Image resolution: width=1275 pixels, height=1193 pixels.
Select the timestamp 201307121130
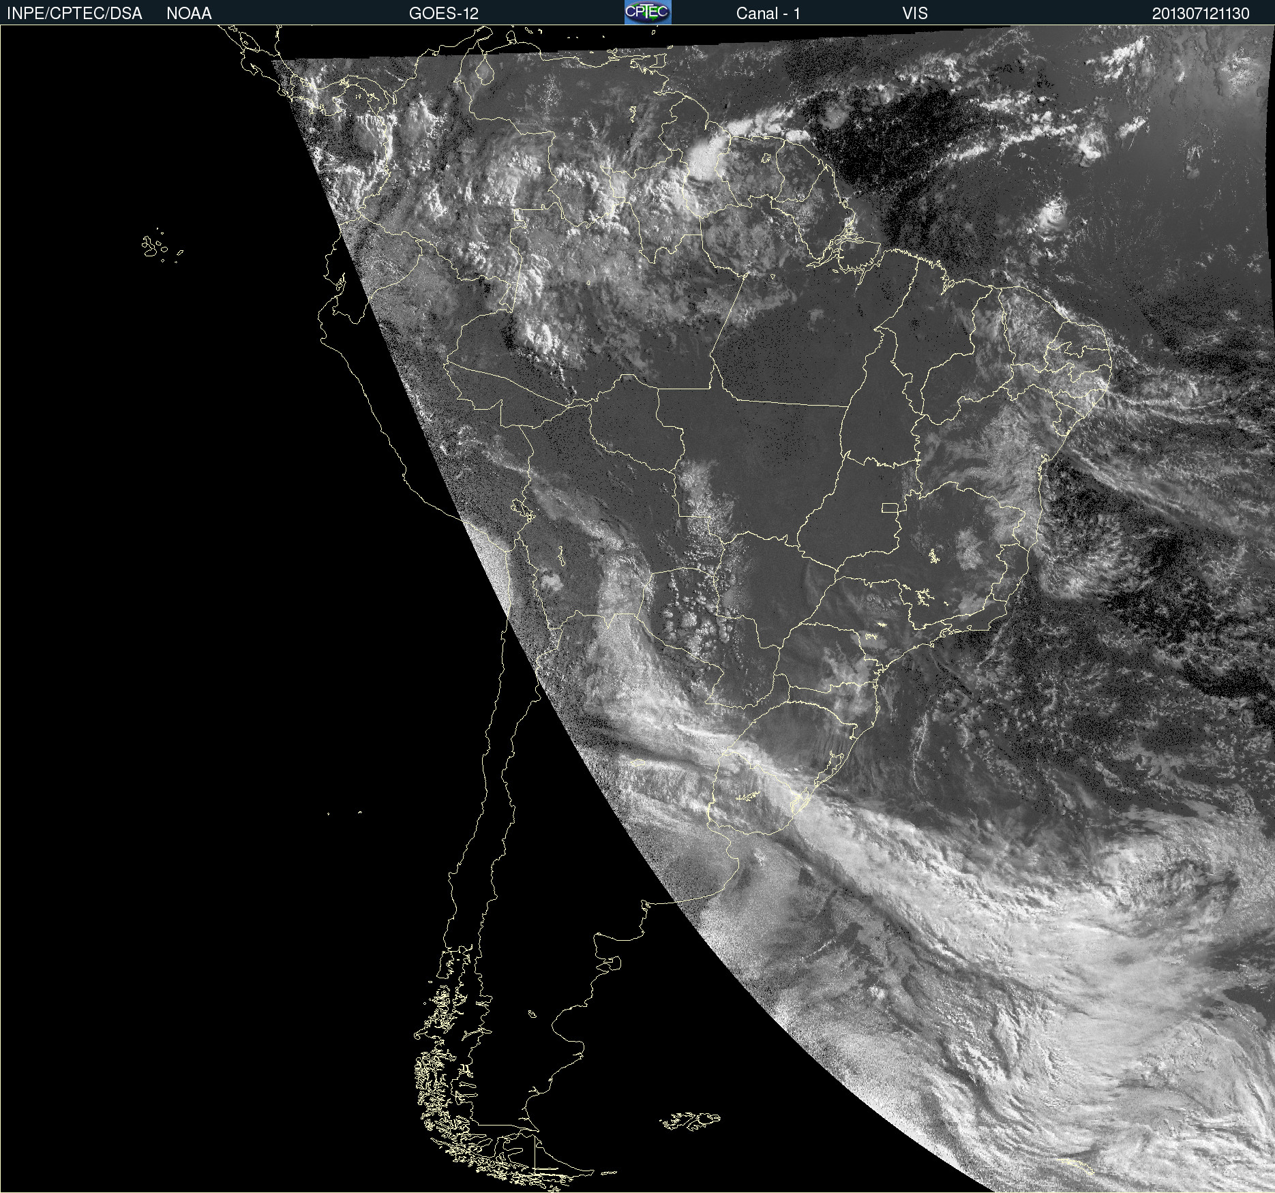point(1201,14)
